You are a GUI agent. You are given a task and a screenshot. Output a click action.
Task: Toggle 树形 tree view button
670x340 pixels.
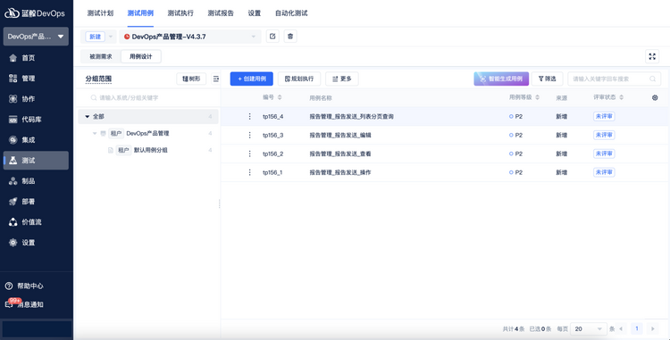[191, 79]
